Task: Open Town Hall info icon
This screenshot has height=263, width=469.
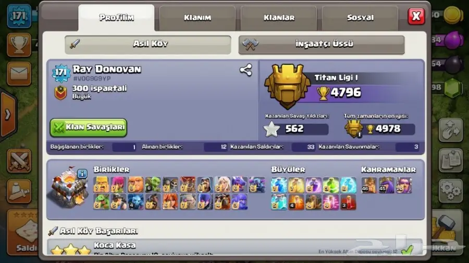Action: (x=82, y=173)
